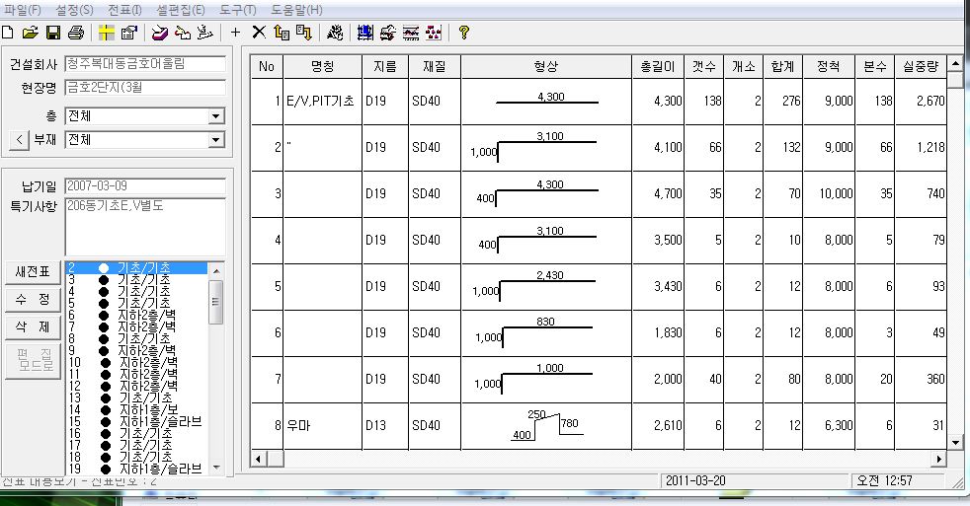The height and width of the screenshot is (506, 970).
Task: Click the 삭 제 button
Action: pyautogui.click(x=33, y=326)
